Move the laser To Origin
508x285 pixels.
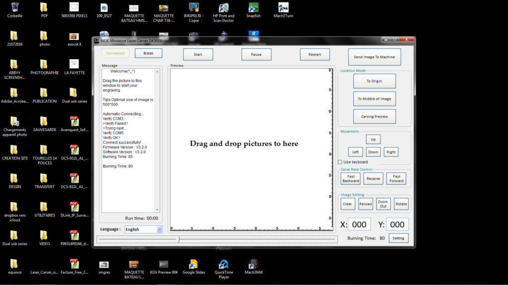pos(374,81)
